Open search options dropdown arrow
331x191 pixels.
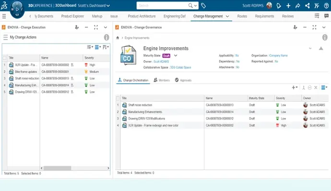(x=195, y=6)
